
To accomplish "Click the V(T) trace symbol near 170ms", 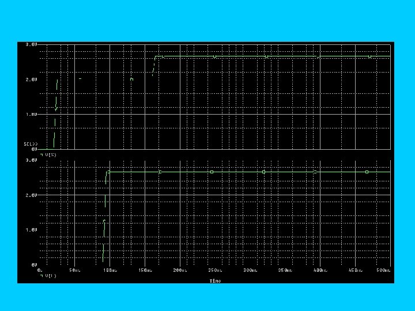I will [x=160, y=172].
